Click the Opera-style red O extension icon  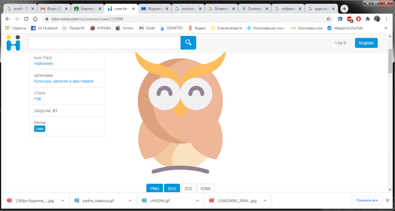(358, 19)
